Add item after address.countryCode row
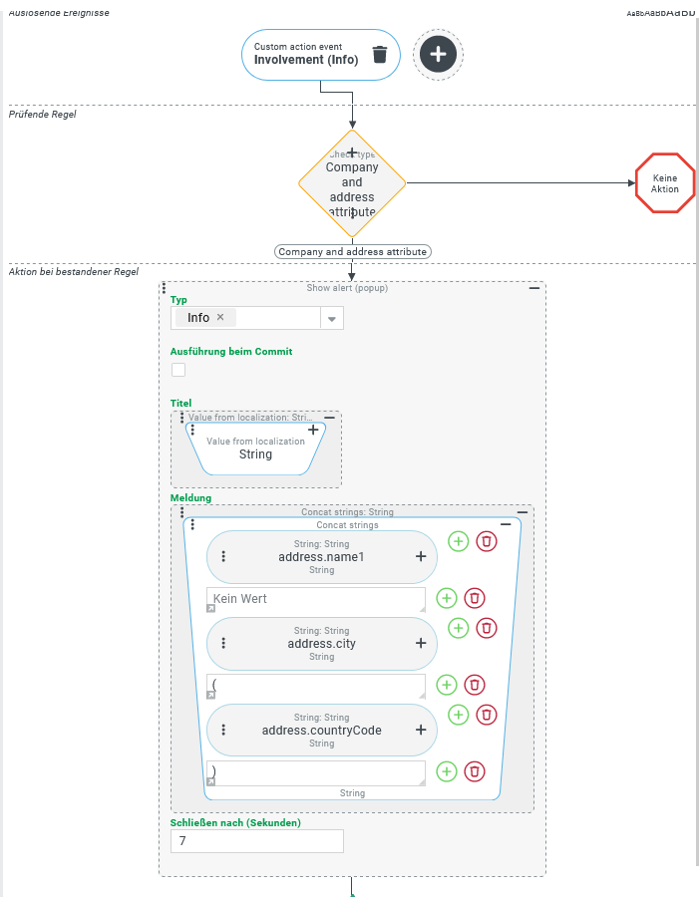The width and height of the screenshot is (699, 897). (458, 715)
